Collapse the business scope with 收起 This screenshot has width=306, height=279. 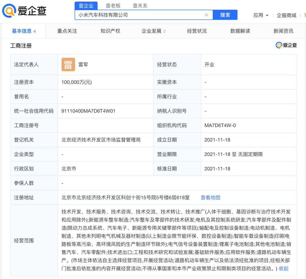283,269
